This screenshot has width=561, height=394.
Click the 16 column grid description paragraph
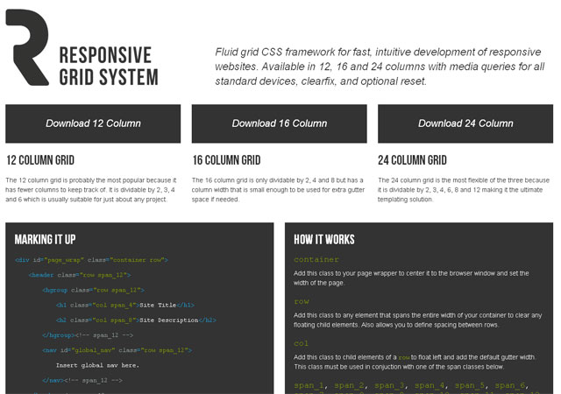click(279, 190)
